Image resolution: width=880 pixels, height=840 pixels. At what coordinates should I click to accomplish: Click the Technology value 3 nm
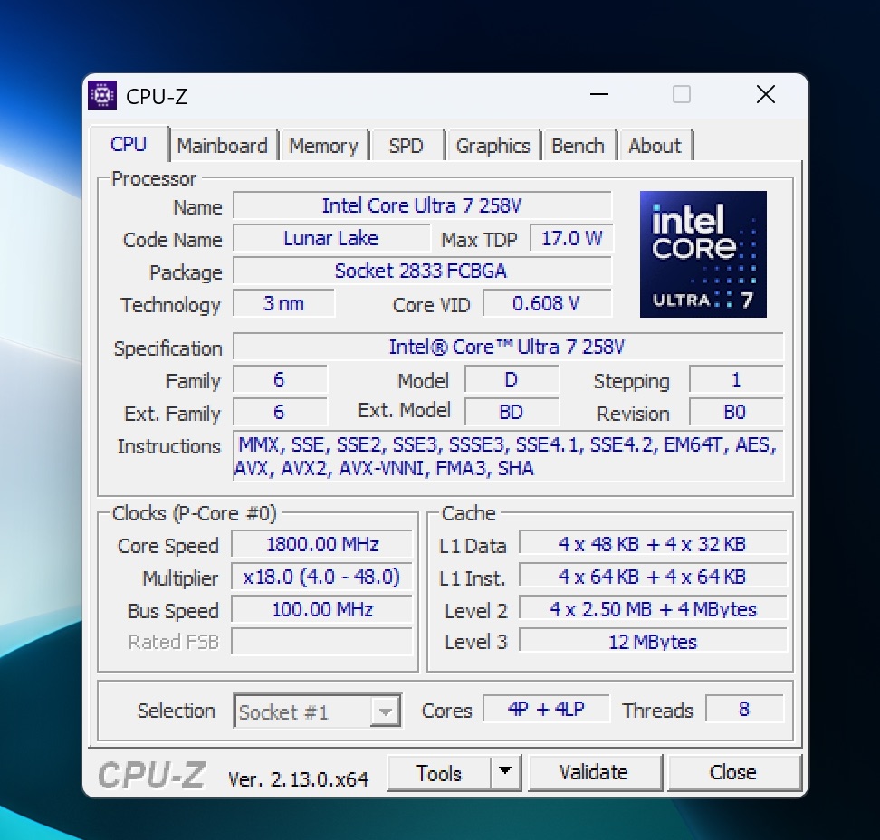click(x=284, y=303)
